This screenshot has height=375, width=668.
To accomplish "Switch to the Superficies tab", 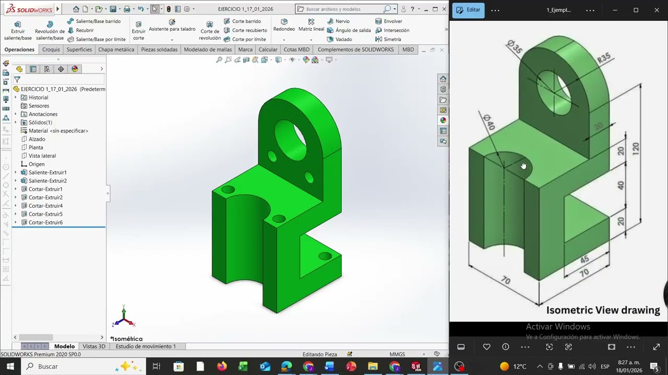I will click(x=79, y=49).
